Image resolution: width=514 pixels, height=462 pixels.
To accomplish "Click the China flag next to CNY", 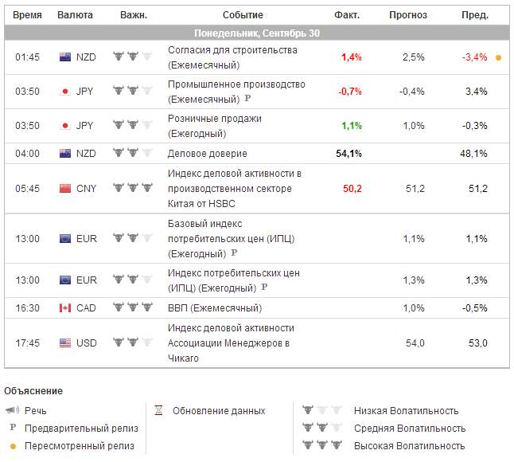I will (x=65, y=189).
